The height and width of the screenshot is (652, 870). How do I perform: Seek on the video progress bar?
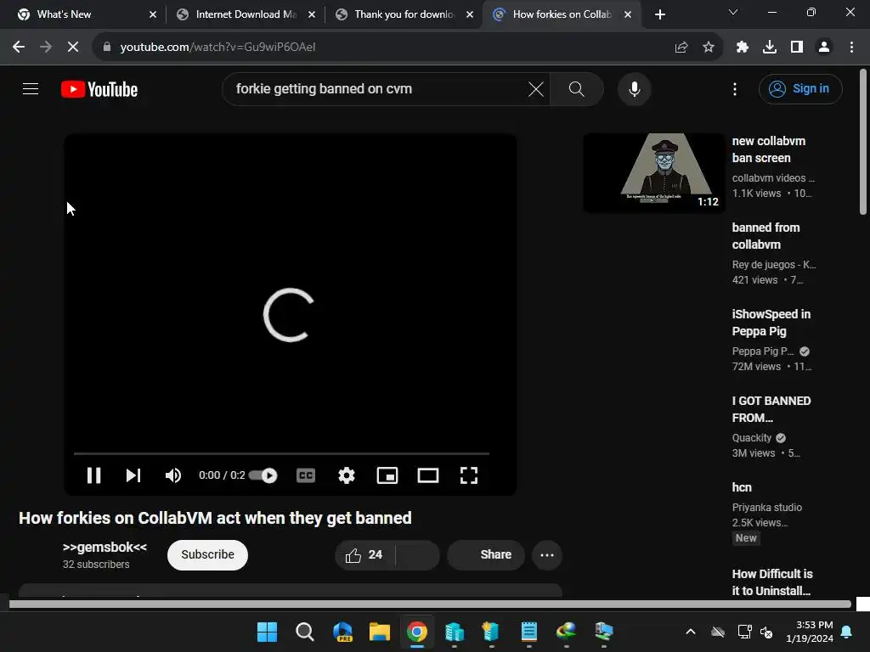coord(281,453)
